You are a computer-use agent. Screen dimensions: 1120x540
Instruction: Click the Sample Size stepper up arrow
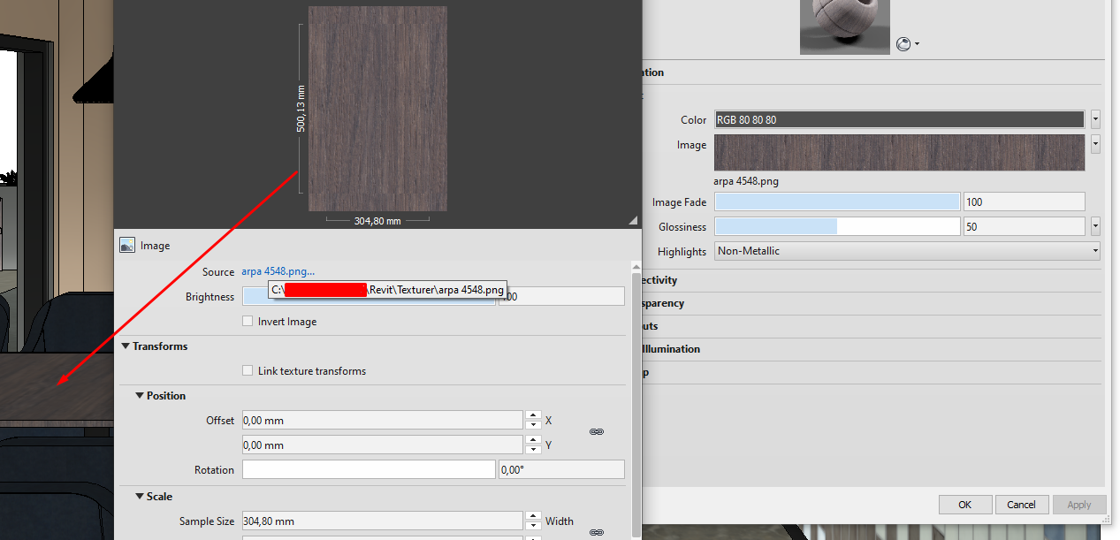(533, 516)
